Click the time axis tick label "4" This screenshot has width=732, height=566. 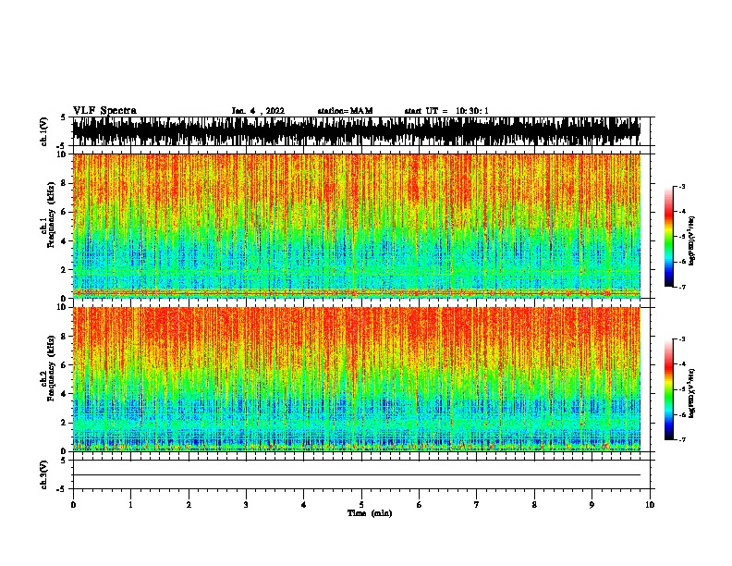(x=304, y=504)
